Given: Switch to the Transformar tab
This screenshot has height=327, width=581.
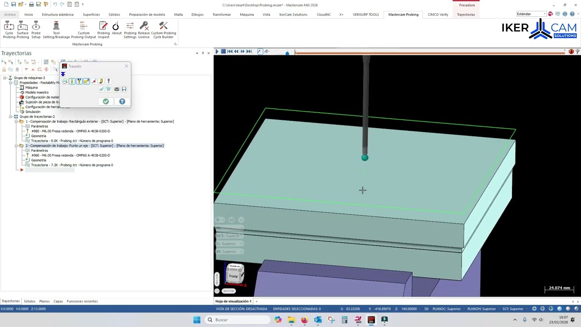Looking at the screenshot, I should [x=222, y=15].
